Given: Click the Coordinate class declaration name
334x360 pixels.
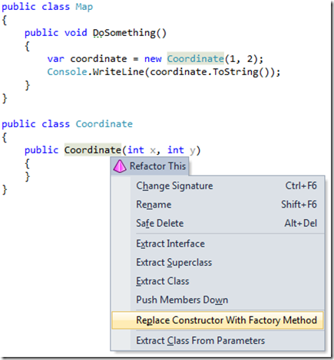Looking at the screenshot, I should pyautogui.click(x=104, y=124).
